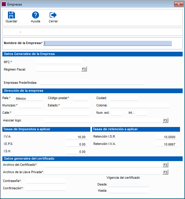The height and width of the screenshot is (199, 185).
Task: Click the Cerrar exit icon
Action: click(x=53, y=15)
